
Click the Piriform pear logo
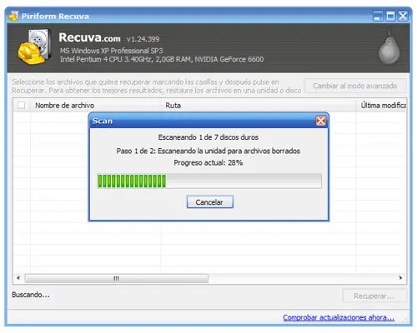389,47
